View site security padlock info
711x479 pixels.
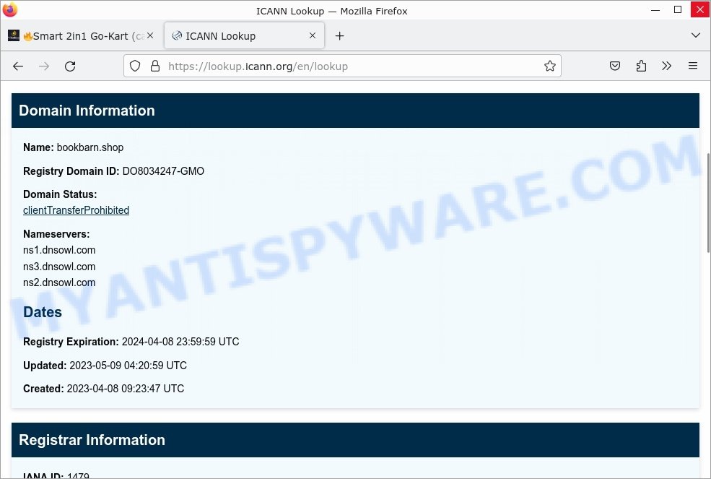pos(155,66)
